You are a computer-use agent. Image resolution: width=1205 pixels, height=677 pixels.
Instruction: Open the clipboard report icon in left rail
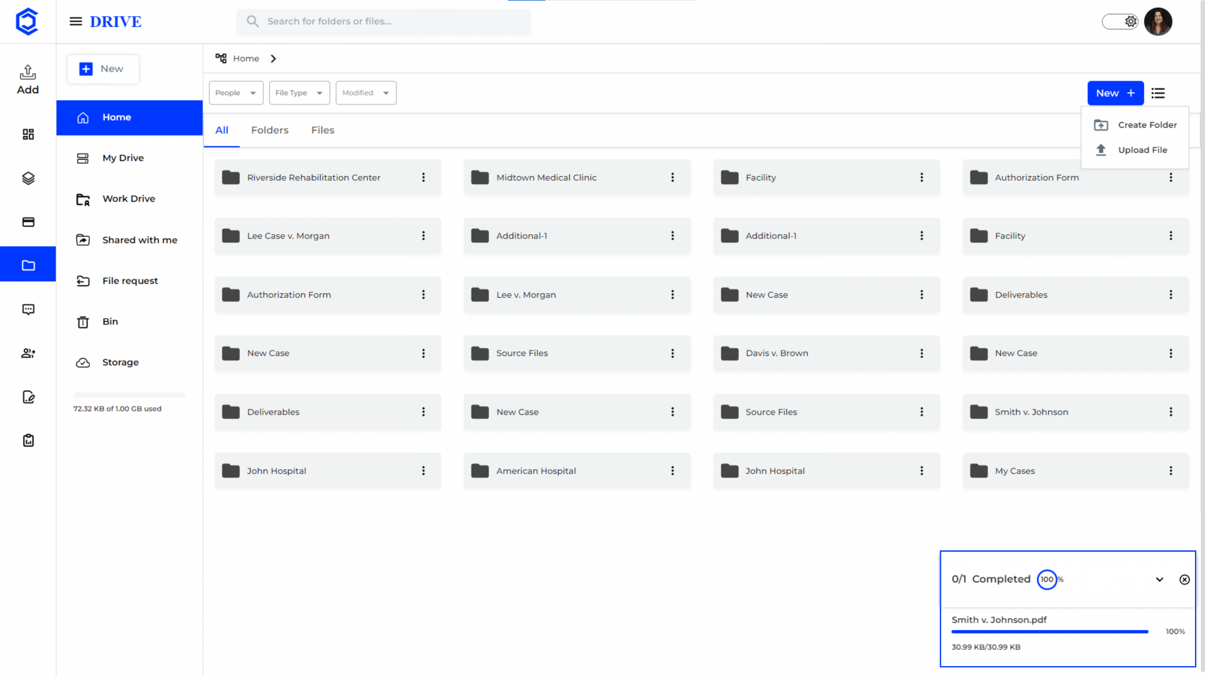coord(28,440)
